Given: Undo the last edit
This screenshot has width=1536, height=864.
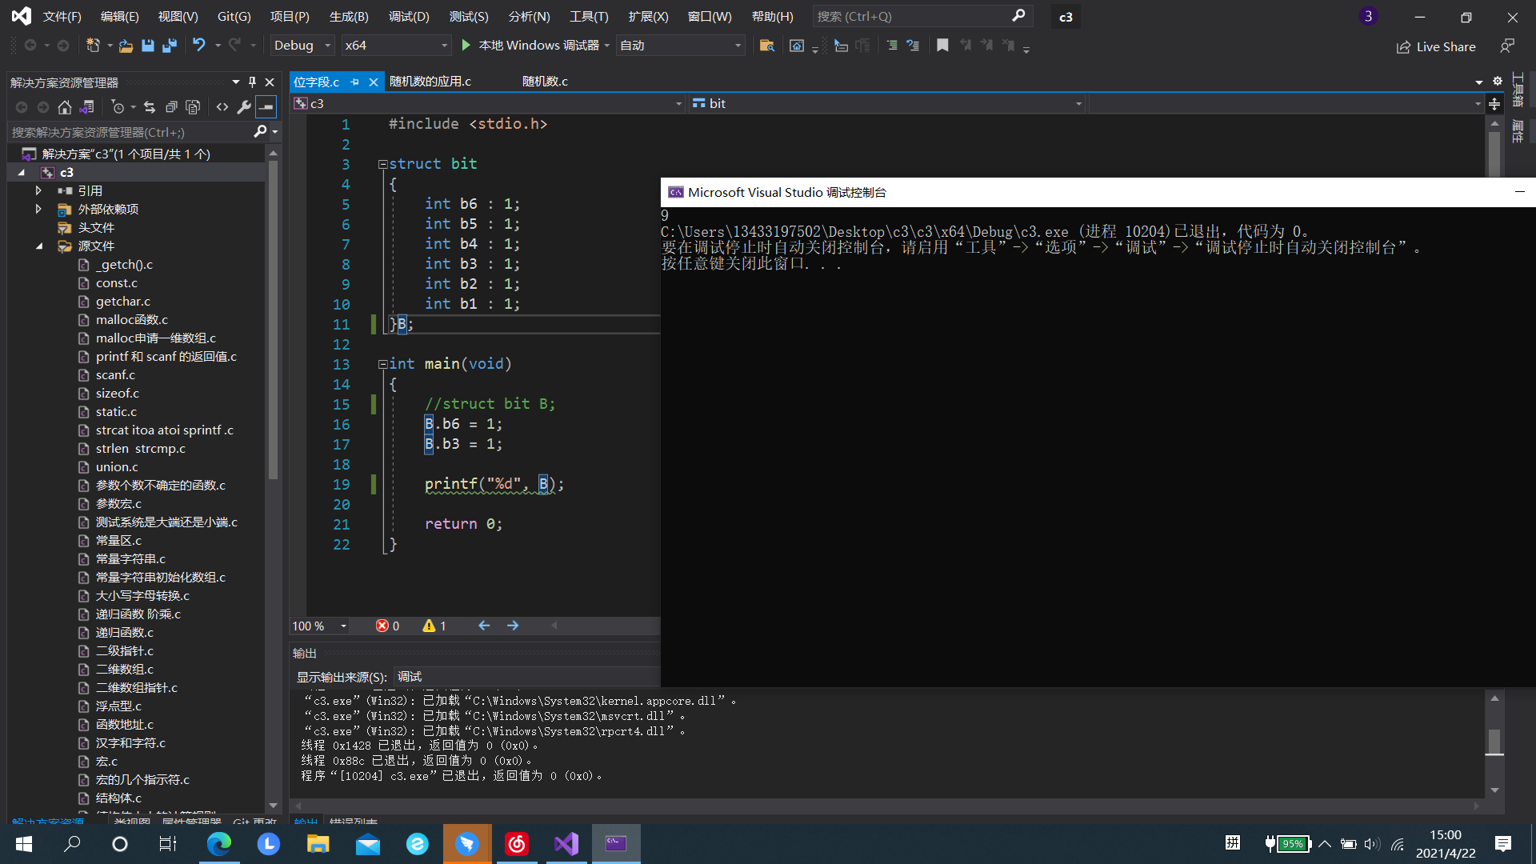Looking at the screenshot, I should (x=199, y=46).
